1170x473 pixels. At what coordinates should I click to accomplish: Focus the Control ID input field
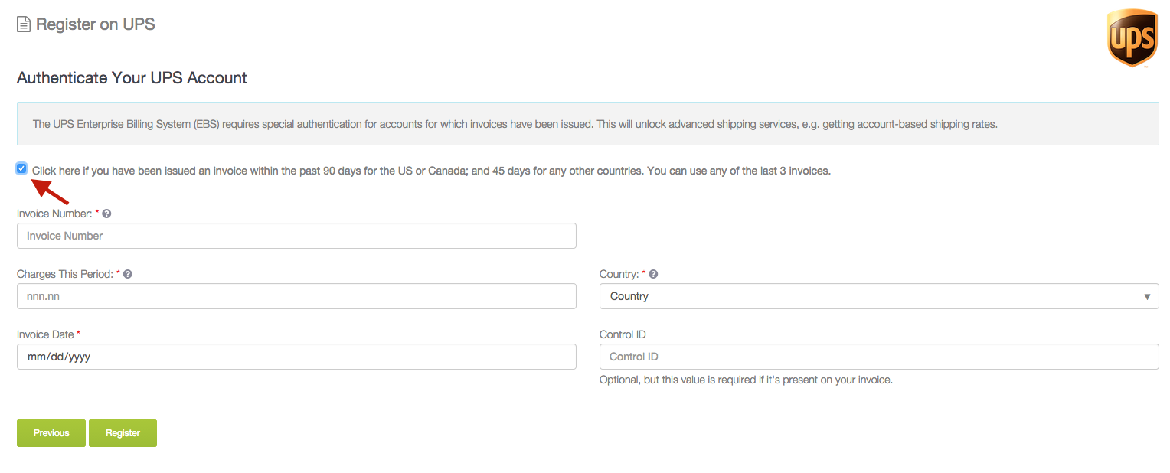coord(879,357)
